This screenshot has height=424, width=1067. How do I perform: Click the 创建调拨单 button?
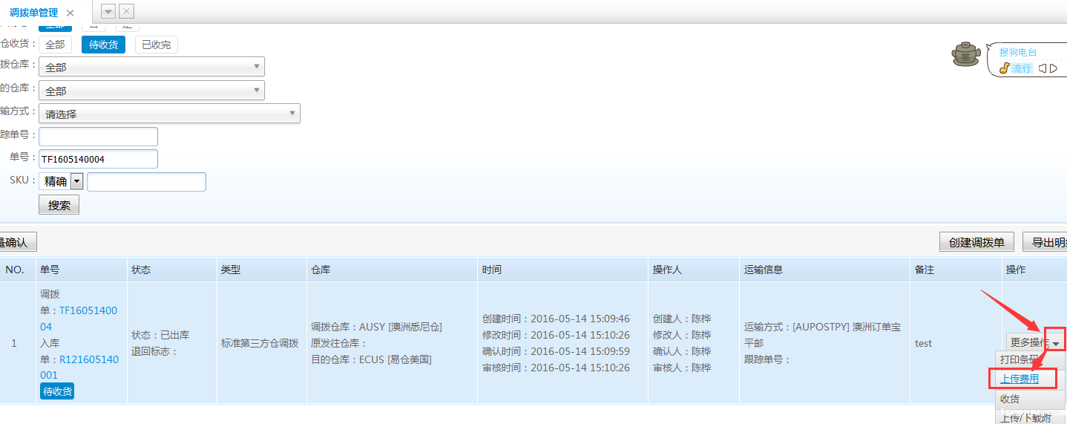click(976, 242)
